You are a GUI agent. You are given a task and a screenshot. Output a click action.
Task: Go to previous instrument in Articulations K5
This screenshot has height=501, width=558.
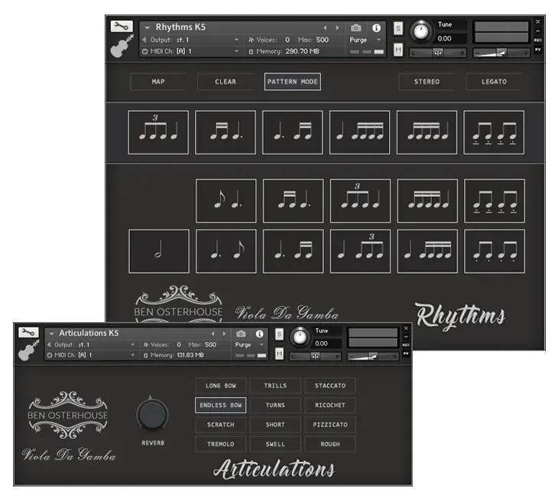coord(212,333)
